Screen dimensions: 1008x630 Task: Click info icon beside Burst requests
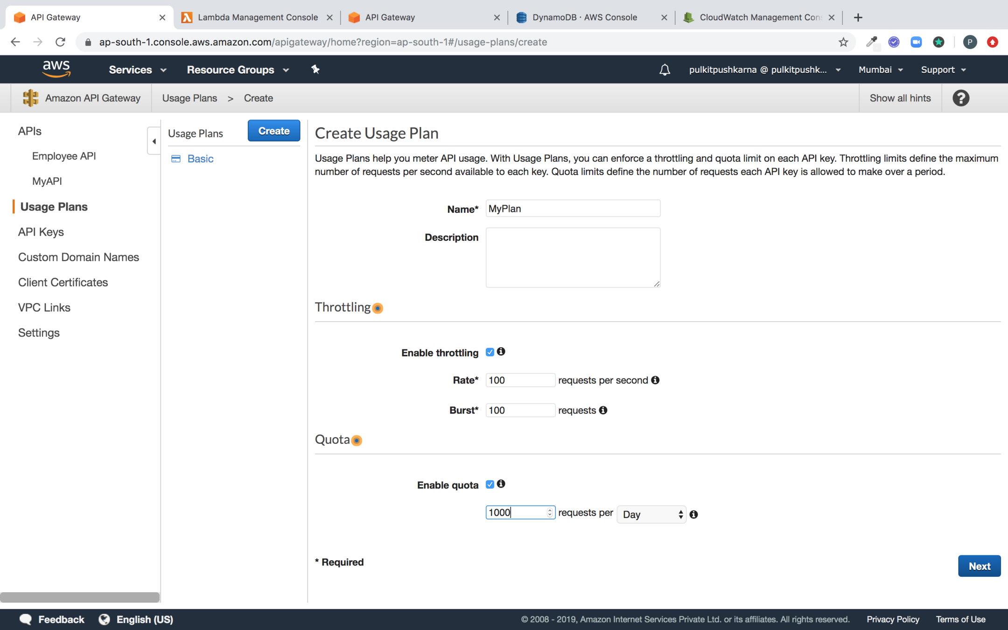[603, 410]
